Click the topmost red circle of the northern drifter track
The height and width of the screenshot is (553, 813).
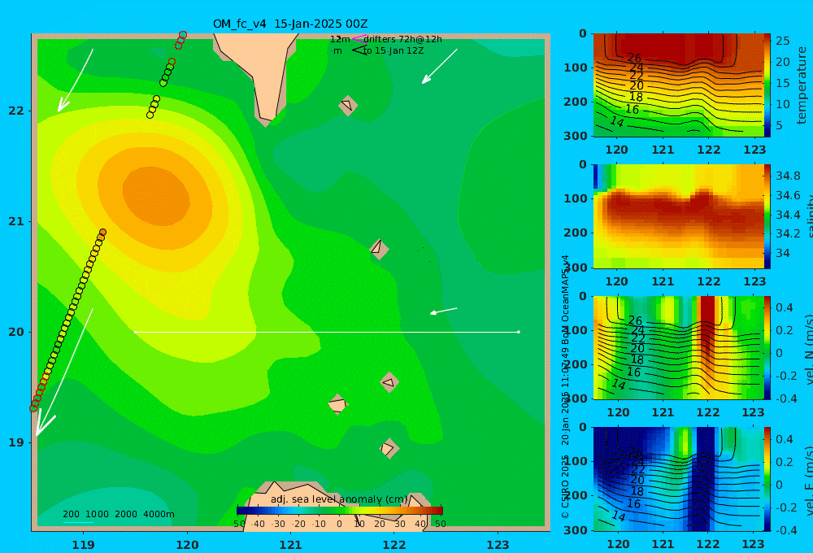(x=182, y=35)
